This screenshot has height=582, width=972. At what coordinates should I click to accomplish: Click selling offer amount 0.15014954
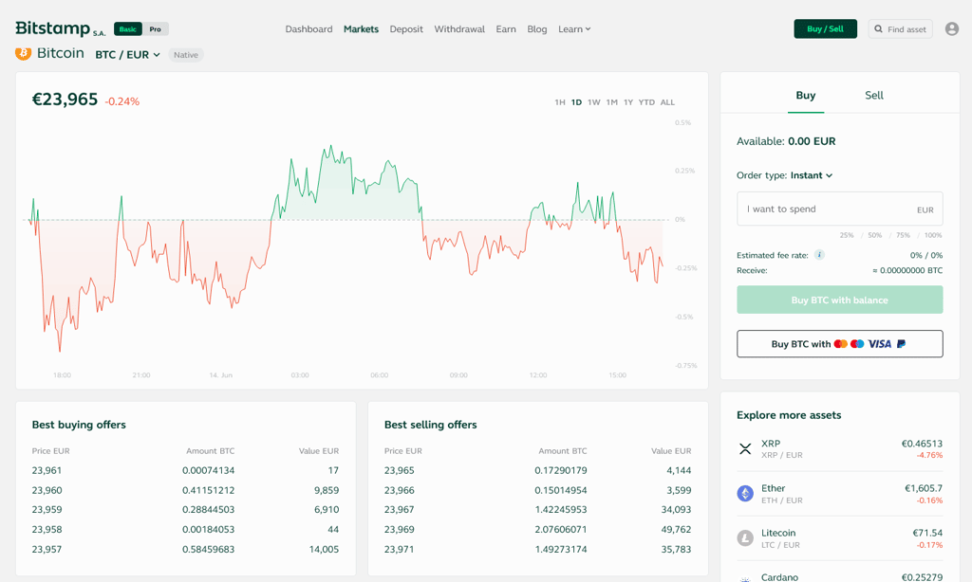coord(561,490)
